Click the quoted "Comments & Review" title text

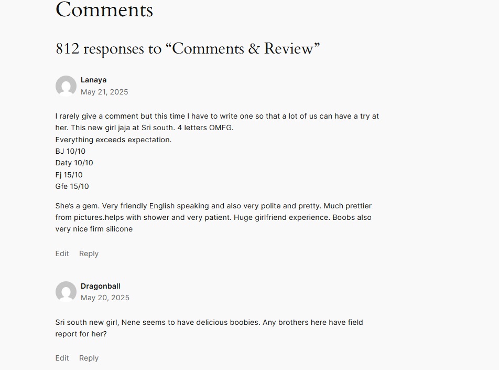click(243, 48)
